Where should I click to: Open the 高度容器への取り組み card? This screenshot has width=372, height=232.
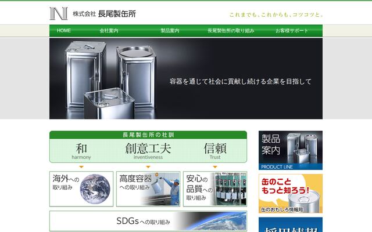click(148, 189)
